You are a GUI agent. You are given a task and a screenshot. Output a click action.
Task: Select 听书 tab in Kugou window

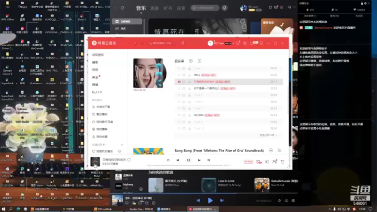tap(168, 8)
